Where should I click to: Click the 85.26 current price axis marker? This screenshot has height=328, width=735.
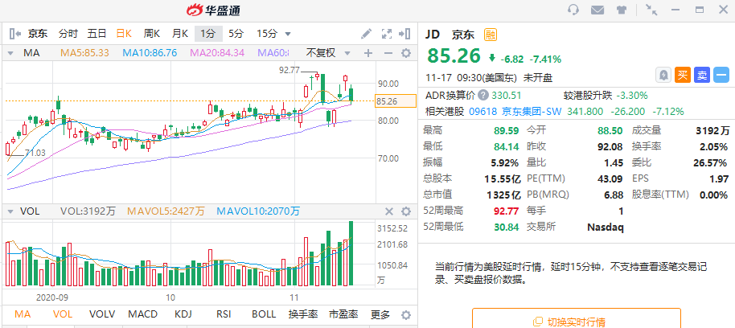pyautogui.click(x=396, y=101)
